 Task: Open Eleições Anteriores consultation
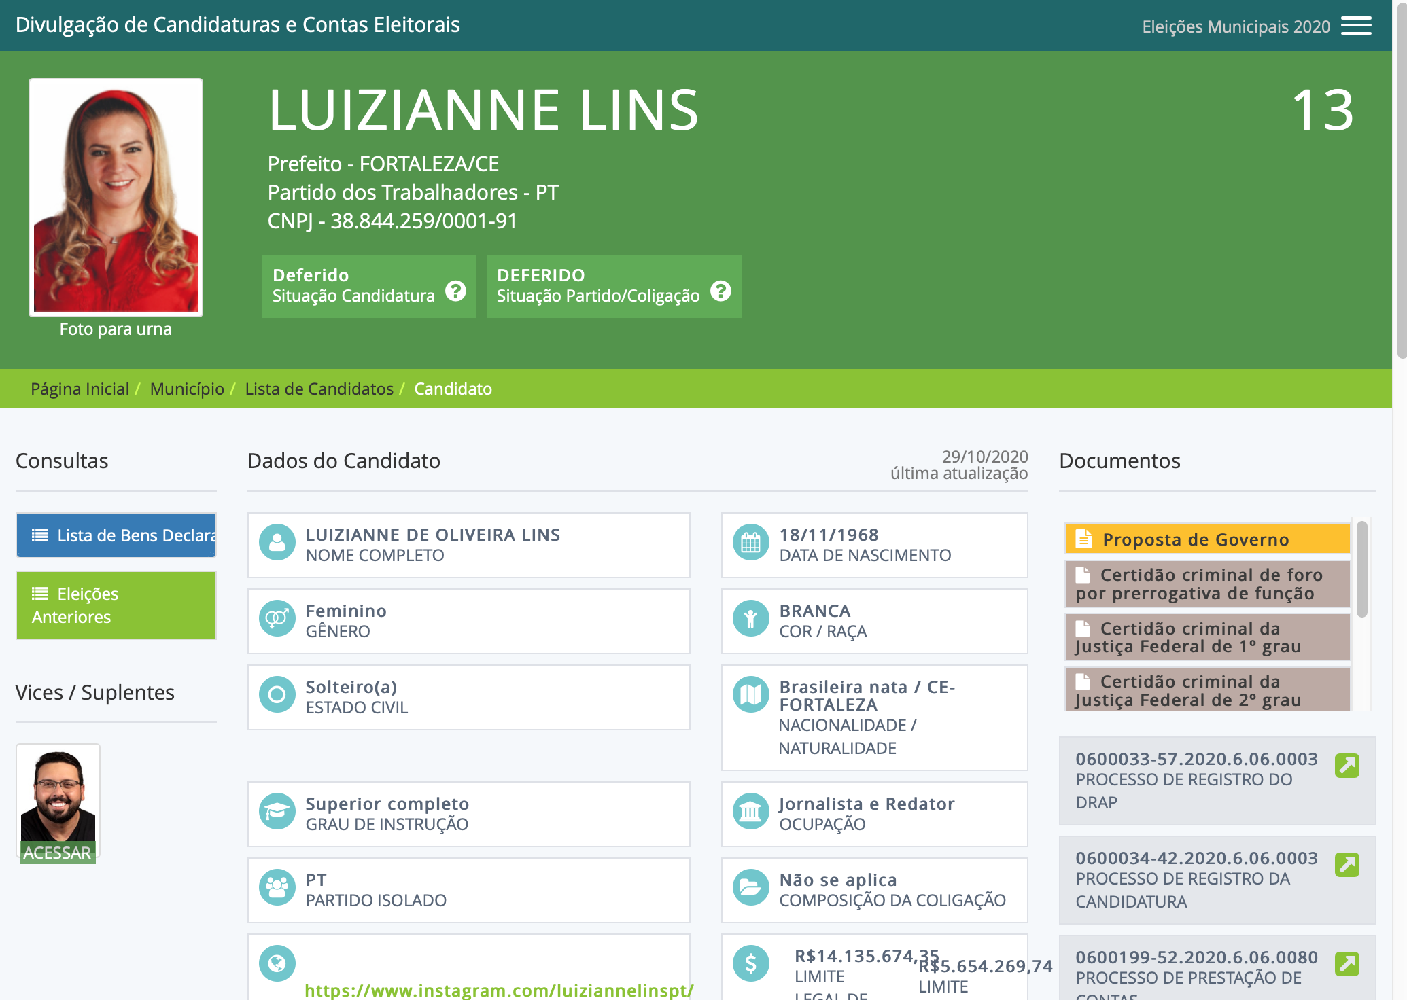116,605
